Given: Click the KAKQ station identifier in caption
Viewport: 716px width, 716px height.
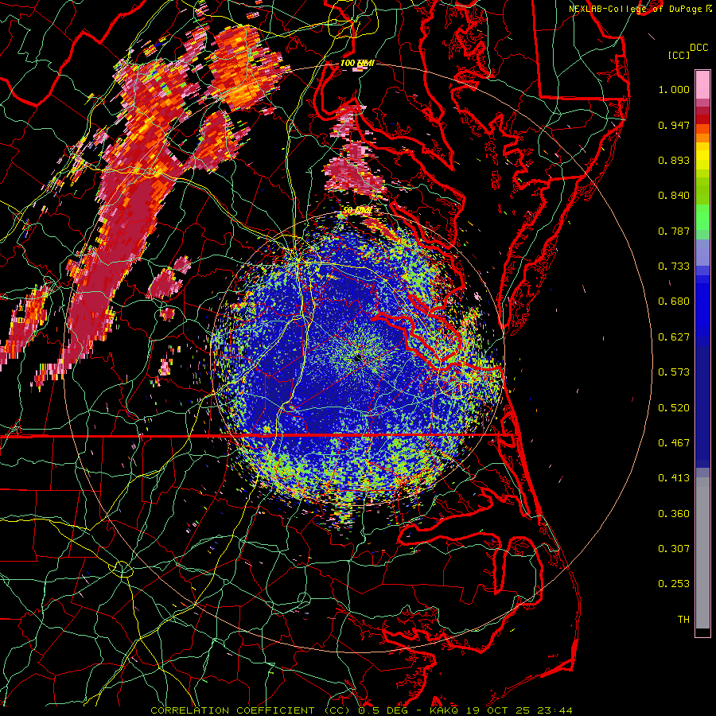Looking at the screenshot, I should [445, 710].
